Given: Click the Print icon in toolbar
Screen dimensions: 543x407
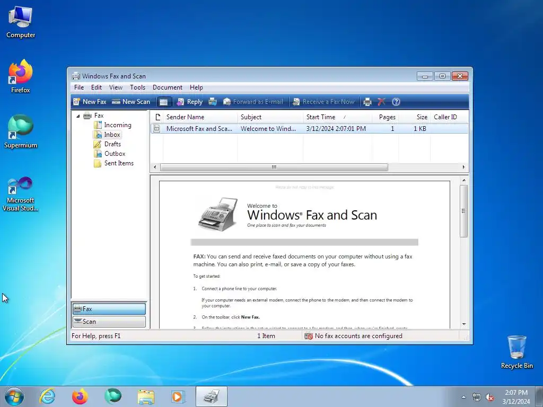Looking at the screenshot, I should coord(367,102).
